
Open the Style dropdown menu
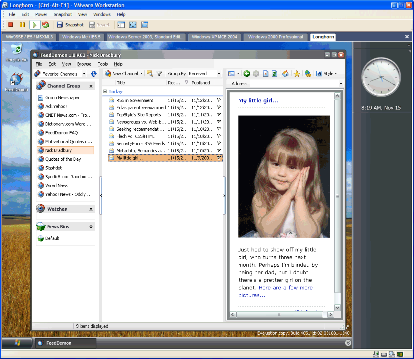pyautogui.click(x=327, y=74)
